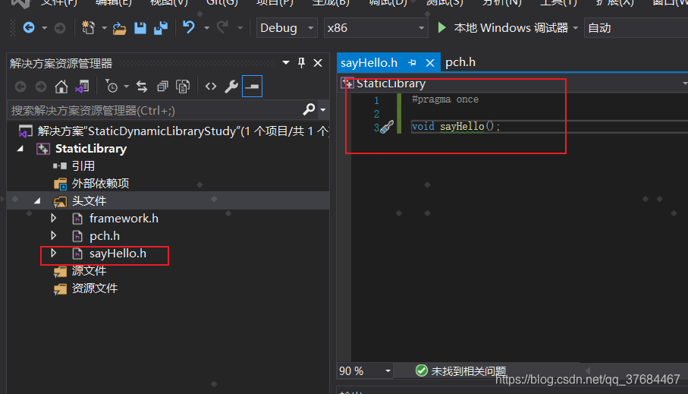Pin the Solution Explorer panel

pyautogui.click(x=301, y=63)
